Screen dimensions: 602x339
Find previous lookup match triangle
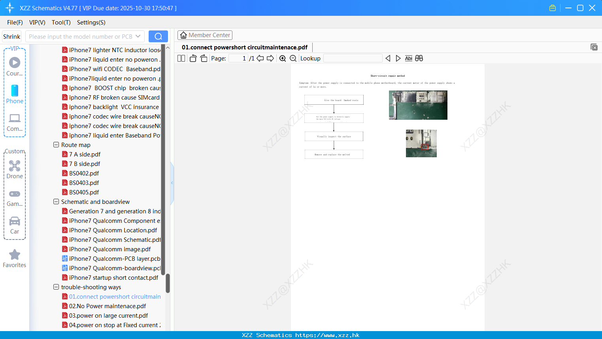(x=388, y=58)
